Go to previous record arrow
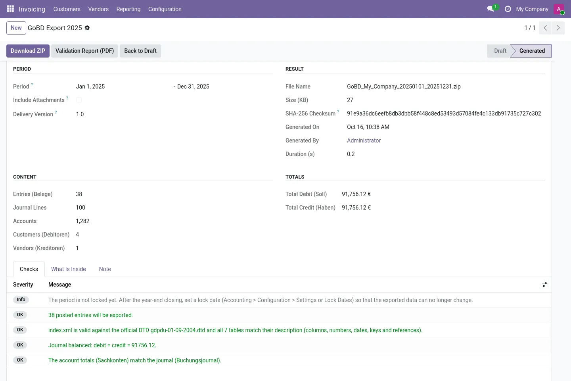The width and height of the screenshot is (571, 381). coord(545,28)
